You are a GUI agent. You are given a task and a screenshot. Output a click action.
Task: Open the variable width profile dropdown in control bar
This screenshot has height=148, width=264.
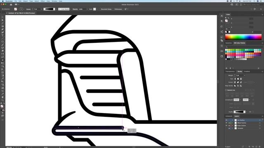pos(56,9)
